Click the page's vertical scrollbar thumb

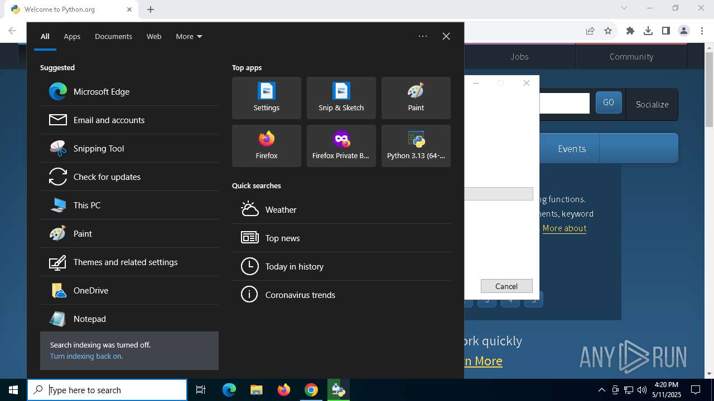(710, 89)
